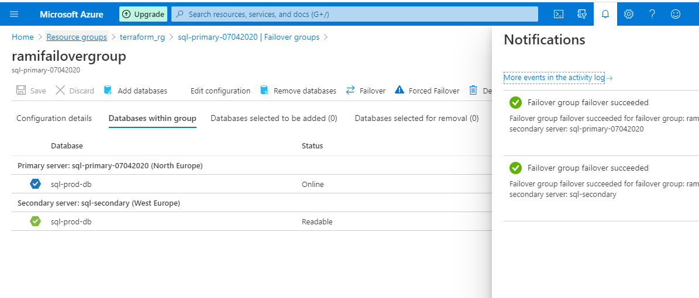Click the green icon of the secondary sql-prod-db
699x298 pixels.
coord(35,221)
